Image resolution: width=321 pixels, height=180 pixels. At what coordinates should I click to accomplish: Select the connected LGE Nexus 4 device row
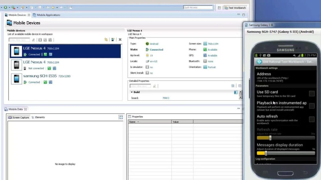click(x=65, y=51)
